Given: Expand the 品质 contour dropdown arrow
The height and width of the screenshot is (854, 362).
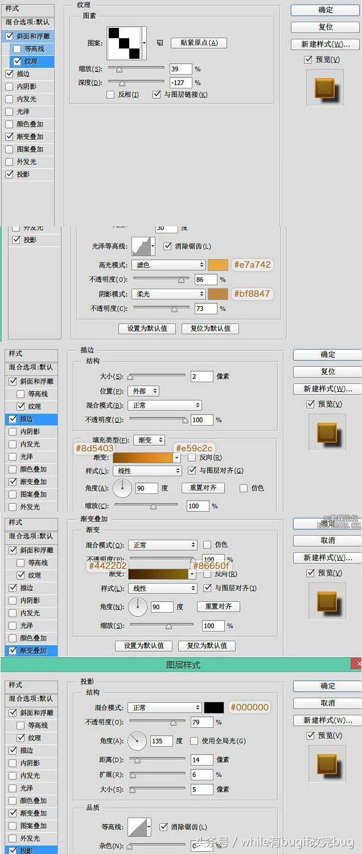Looking at the screenshot, I should click(x=149, y=827).
